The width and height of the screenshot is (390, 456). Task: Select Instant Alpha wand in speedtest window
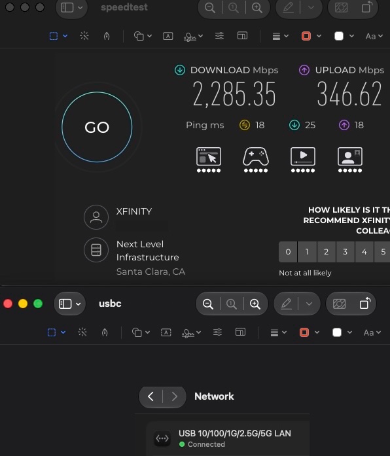click(84, 36)
